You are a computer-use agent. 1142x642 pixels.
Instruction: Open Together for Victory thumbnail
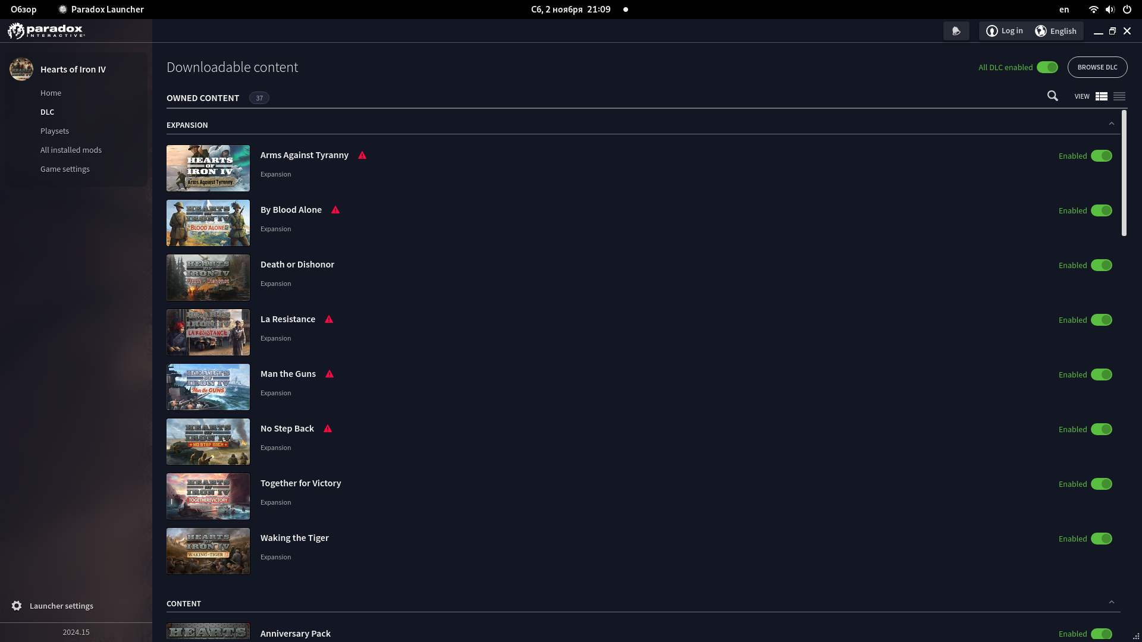coord(208,496)
